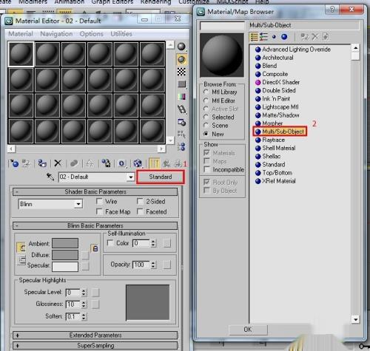Click Sample Type sphere icon
This screenshot has width=370, height=351.
(181, 47)
